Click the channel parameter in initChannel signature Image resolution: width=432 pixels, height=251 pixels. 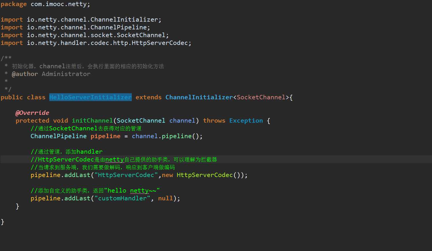(x=182, y=121)
